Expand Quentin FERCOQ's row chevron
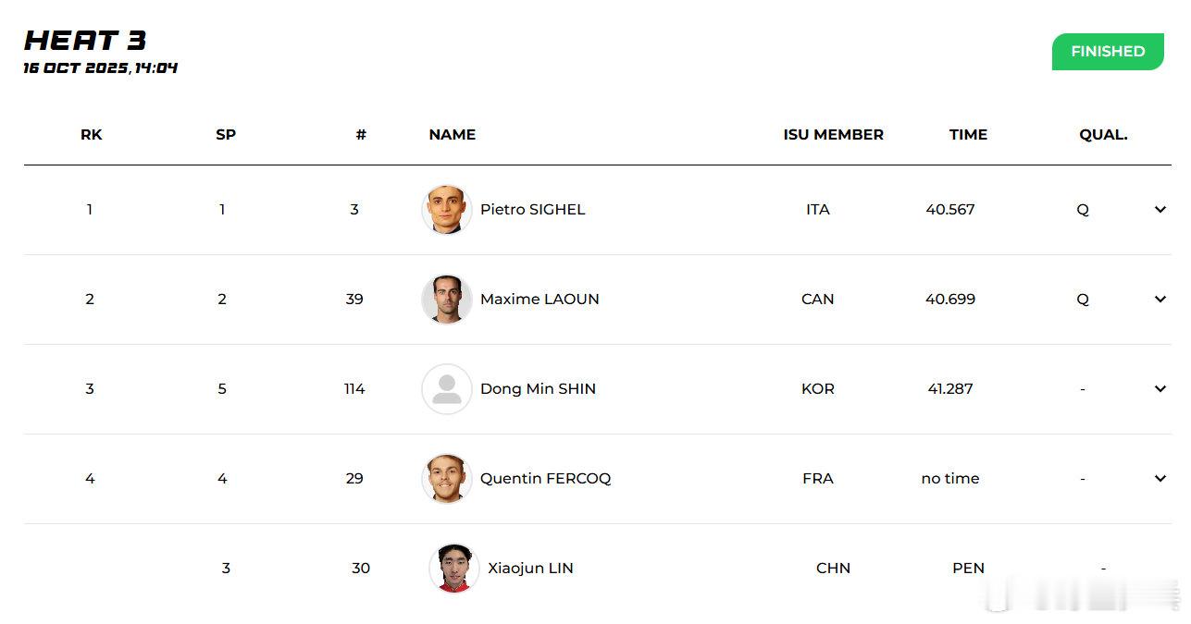 [x=1160, y=479]
